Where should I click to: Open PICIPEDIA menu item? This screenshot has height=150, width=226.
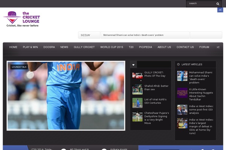[x=145, y=47]
